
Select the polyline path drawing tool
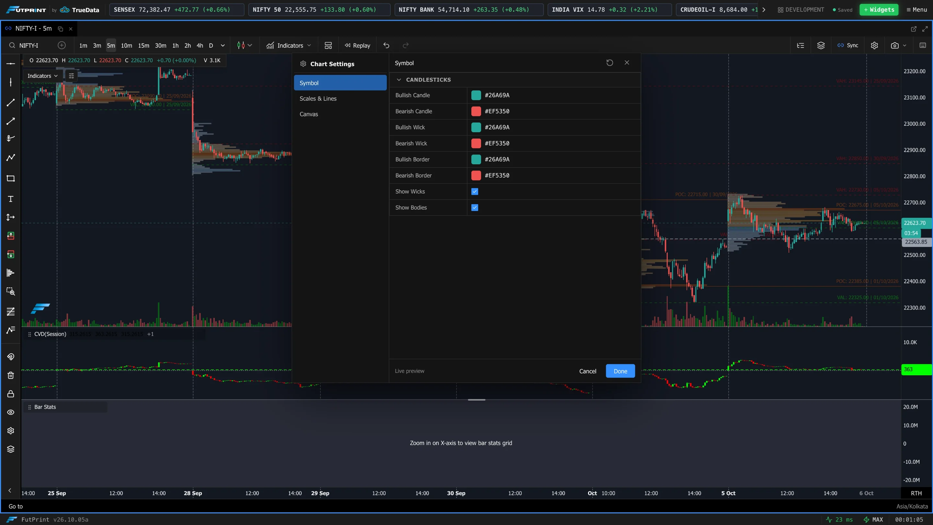click(10, 157)
